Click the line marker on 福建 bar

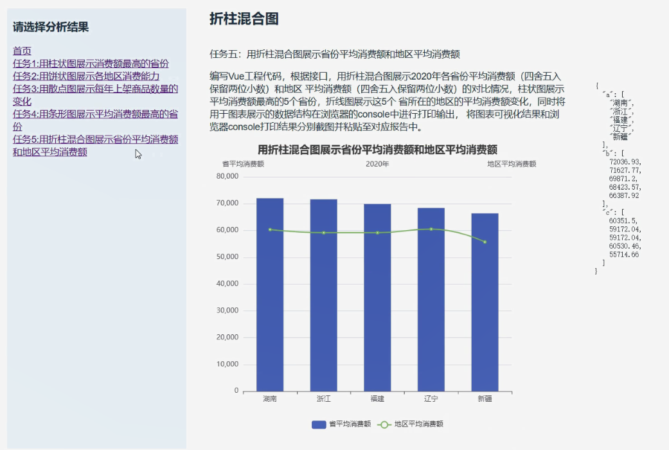[377, 233]
